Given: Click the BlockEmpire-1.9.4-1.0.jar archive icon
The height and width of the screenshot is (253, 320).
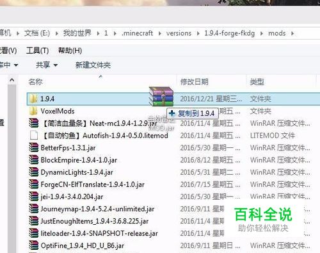Looking at the screenshot, I should click(x=33, y=160).
